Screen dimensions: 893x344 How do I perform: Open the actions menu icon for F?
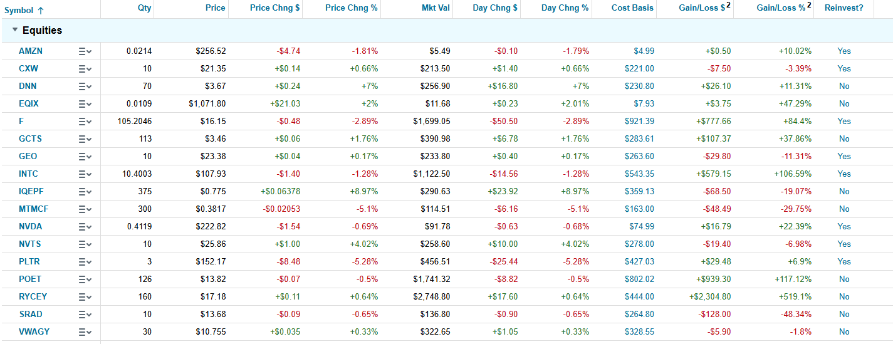click(85, 122)
